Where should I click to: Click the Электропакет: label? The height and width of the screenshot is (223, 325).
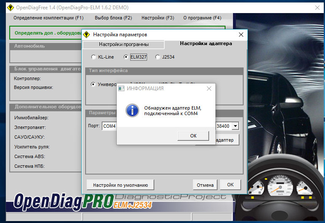pyautogui.click(x=30, y=127)
